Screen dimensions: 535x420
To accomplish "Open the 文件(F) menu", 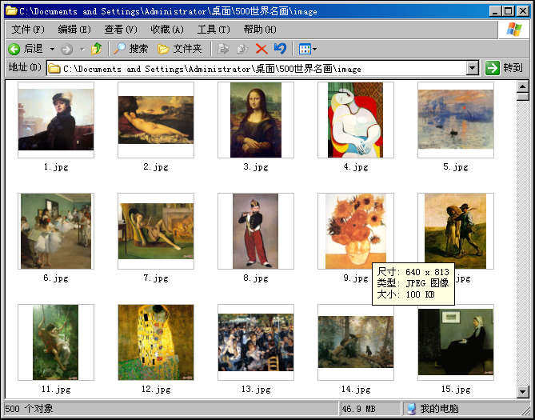I will coord(28,30).
